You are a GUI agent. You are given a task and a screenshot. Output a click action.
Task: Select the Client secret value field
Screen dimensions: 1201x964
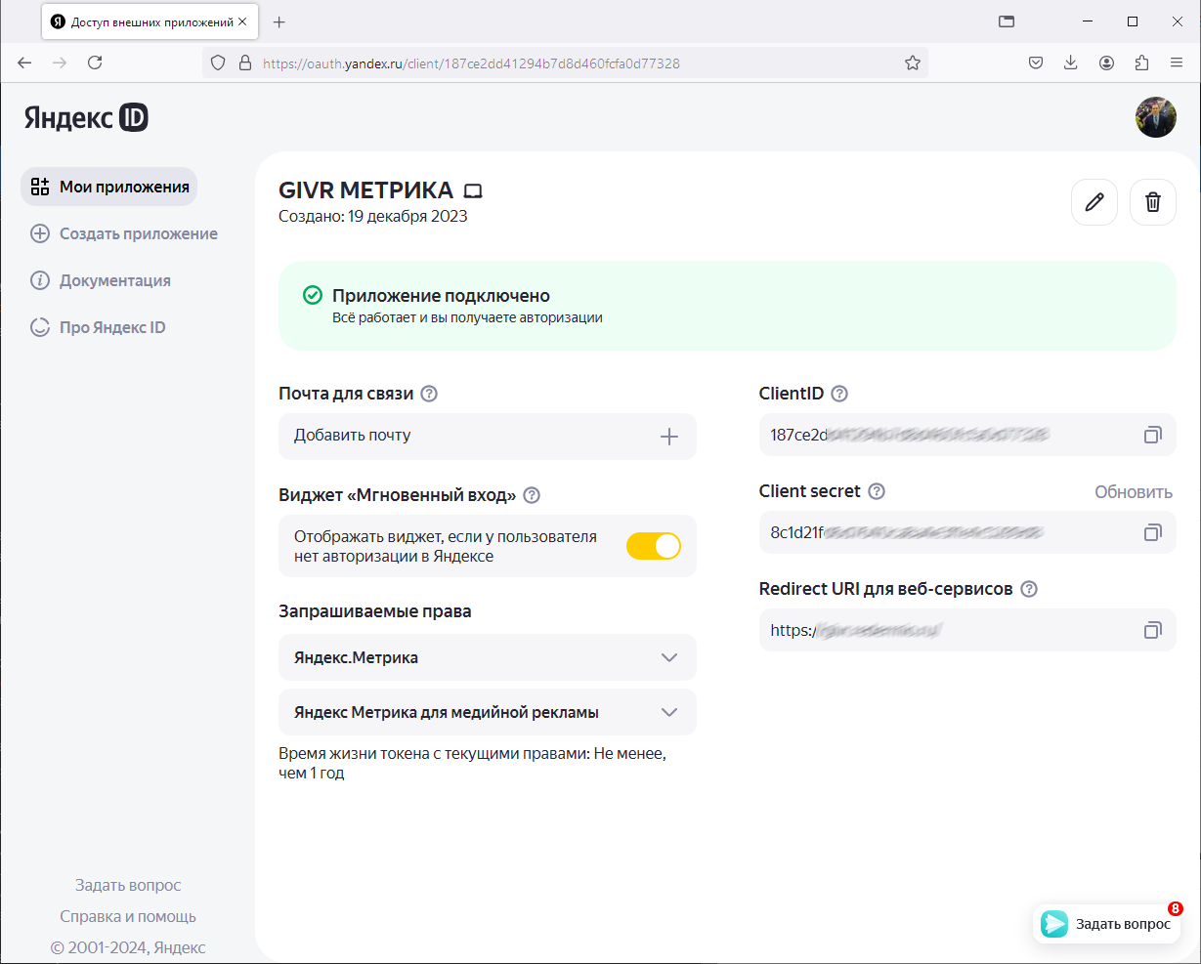click(967, 532)
